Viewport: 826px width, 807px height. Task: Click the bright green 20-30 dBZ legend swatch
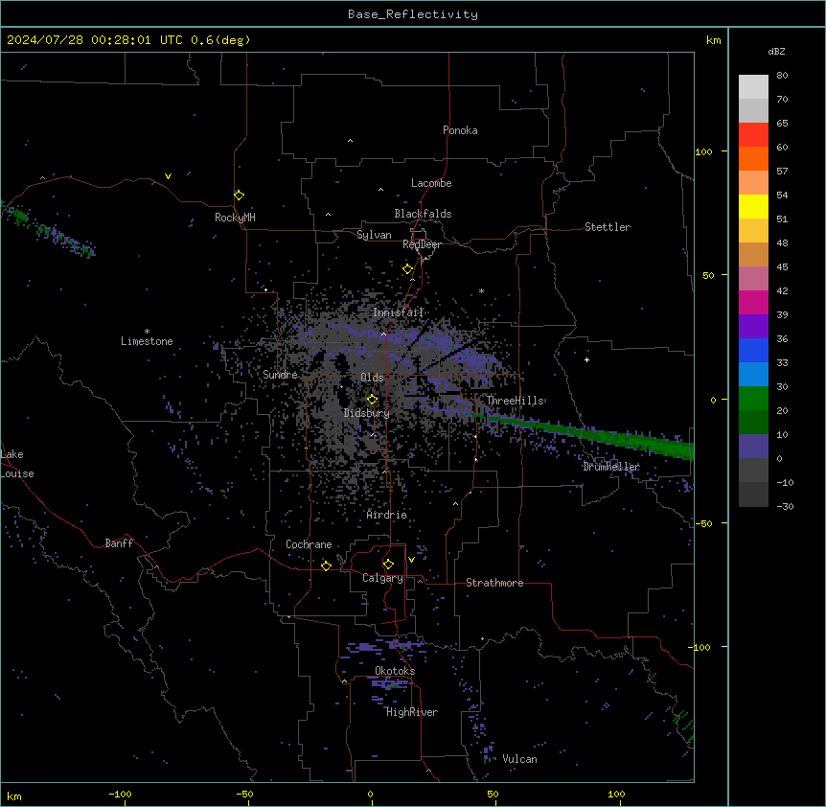tap(753, 399)
